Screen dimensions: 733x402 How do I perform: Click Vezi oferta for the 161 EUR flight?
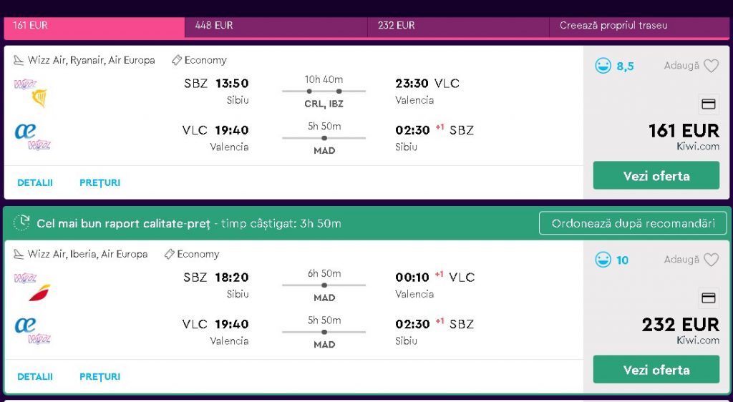point(656,175)
